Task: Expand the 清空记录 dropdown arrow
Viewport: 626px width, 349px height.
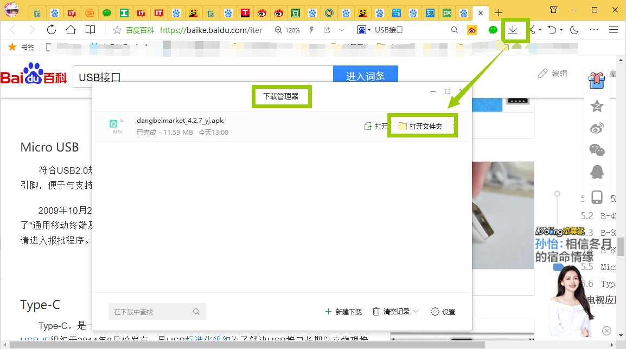Action: point(416,312)
